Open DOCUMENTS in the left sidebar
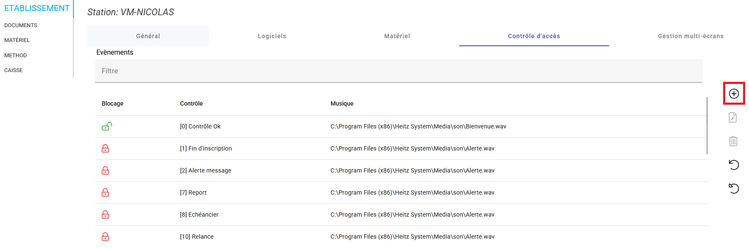The width and height of the screenshot is (749, 248). 21,25
